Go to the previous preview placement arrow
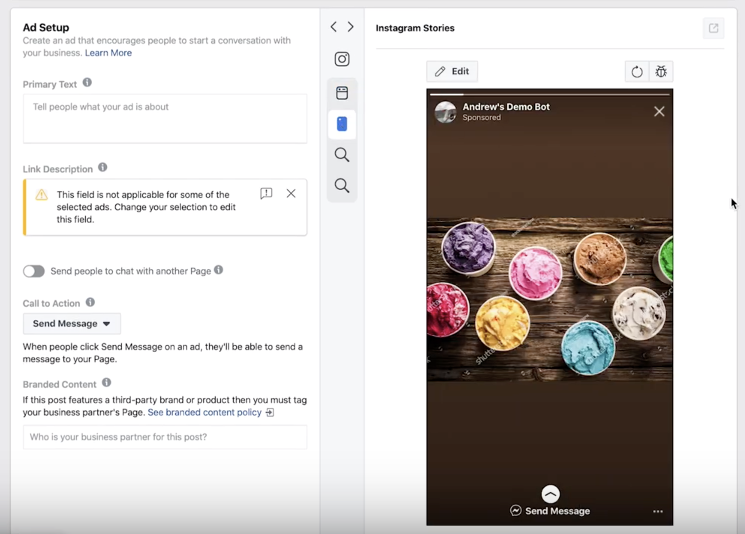745x534 pixels. click(x=333, y=27)
